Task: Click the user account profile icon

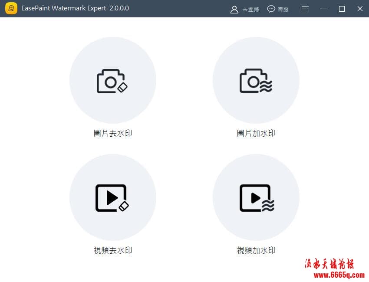Action: (234, 10)
